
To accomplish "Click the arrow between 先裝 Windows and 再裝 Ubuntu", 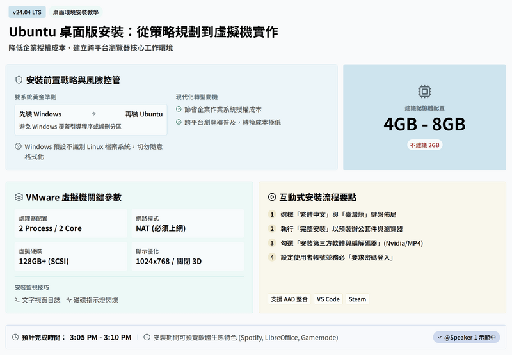I will [x=93, y=114].
